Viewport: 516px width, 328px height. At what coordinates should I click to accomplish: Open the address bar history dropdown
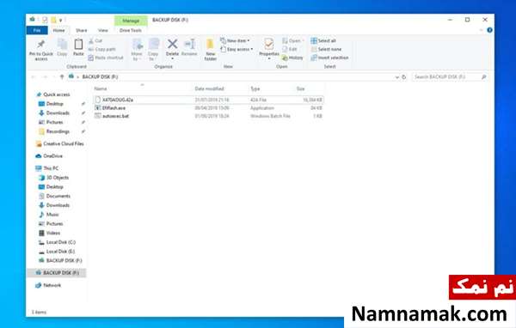tap(396, 77)
